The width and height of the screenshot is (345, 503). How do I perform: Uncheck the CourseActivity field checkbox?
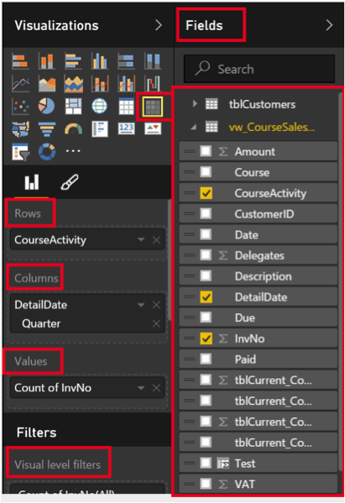(x=206, y=193)
